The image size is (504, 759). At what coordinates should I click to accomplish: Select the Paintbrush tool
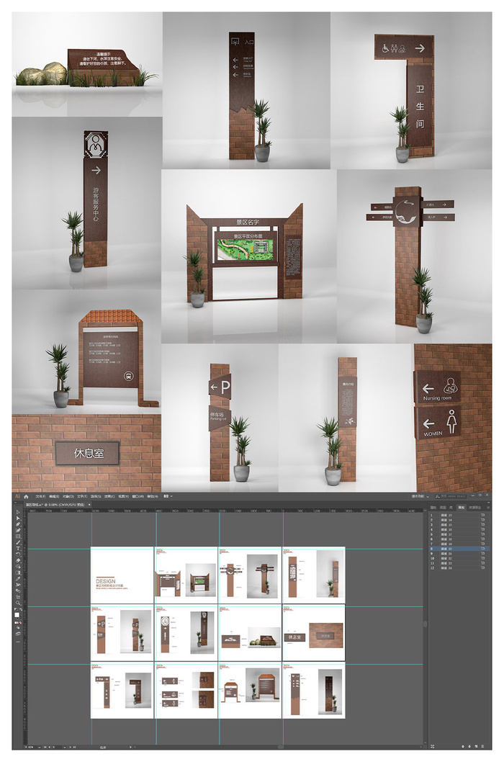click(x=18, y=542)
